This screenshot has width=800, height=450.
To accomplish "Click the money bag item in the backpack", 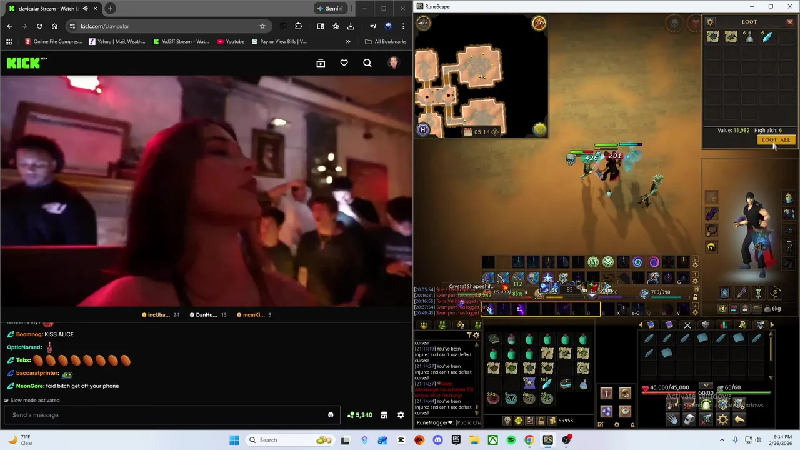I will (x=583, y=384).
